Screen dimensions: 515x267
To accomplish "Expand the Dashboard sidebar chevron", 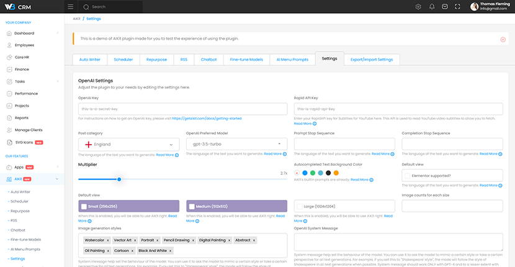I will [58, 33].
